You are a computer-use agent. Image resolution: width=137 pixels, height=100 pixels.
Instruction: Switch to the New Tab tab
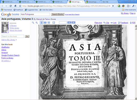tap(110, 2)
